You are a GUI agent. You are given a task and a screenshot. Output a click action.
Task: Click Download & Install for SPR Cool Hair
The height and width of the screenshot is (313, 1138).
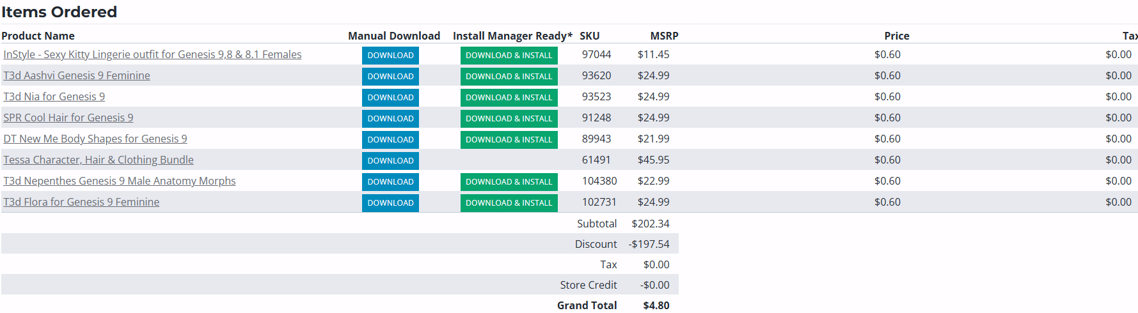click(509, 118)
